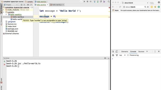
Task: Open the Elements tab in DevTools
Action: pos(125,52)
